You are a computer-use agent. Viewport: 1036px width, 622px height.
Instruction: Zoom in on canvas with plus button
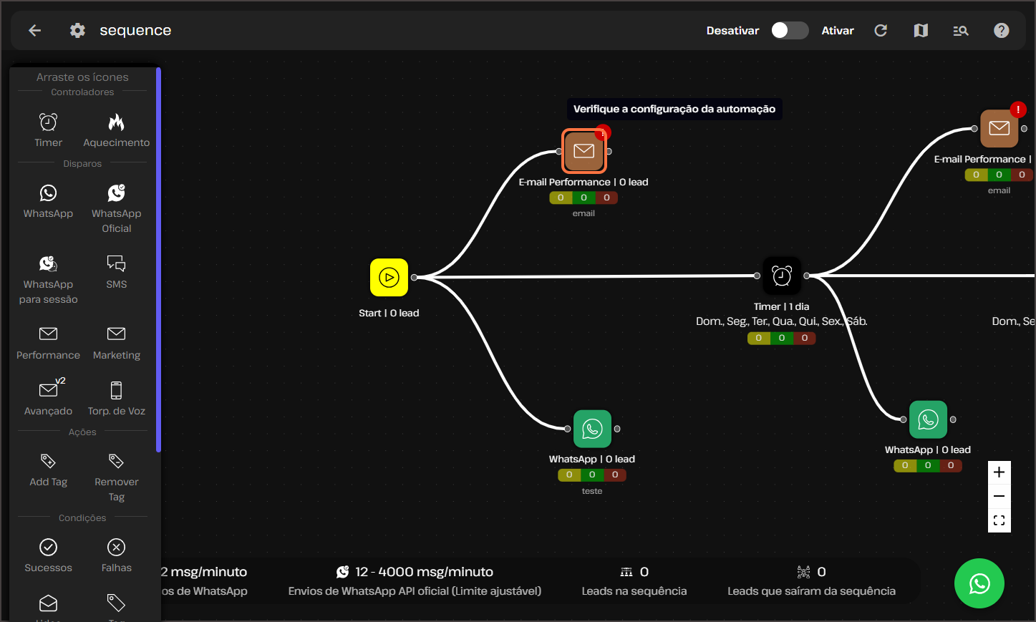click(999, 472)
